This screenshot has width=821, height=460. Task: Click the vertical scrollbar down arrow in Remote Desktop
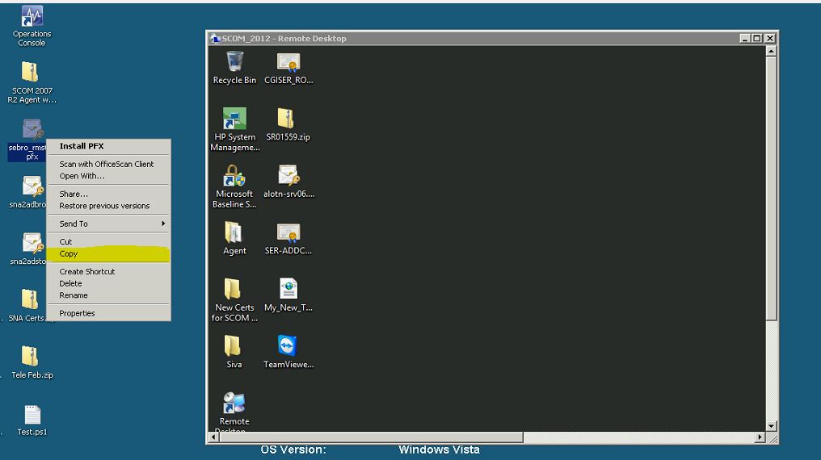tap(771, 426)
